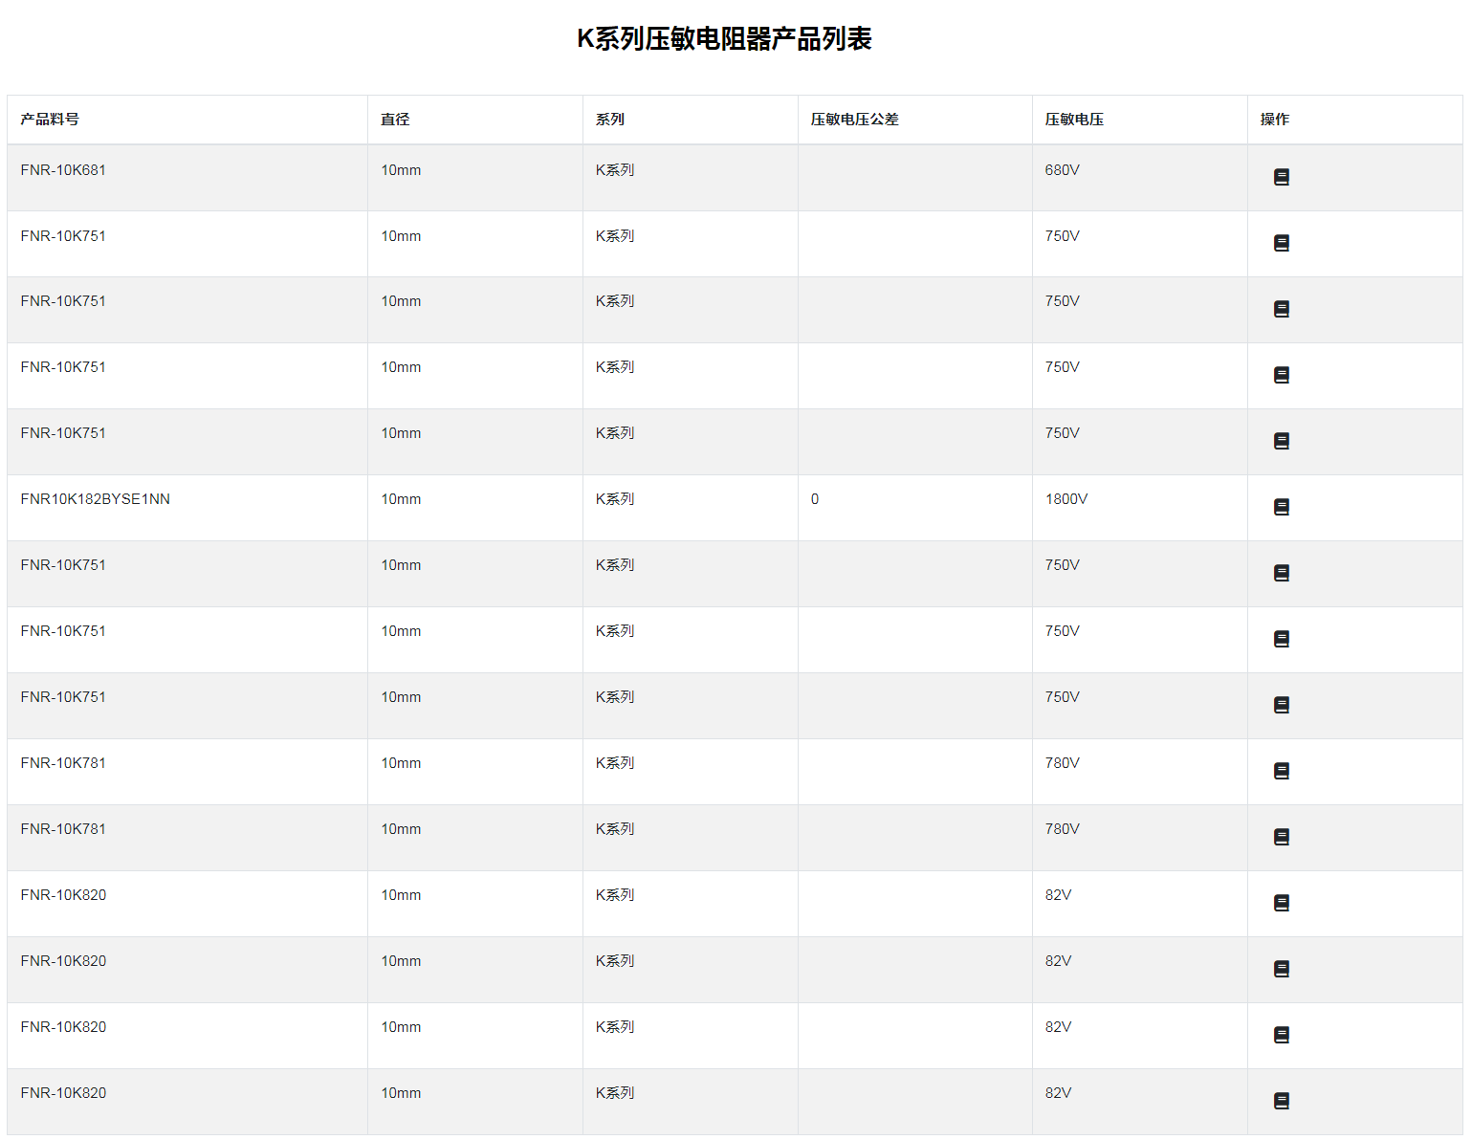Screen dimensions: 1472x1140
Task: Click the 产品料号 column header
Action: [x=50, y=120]
